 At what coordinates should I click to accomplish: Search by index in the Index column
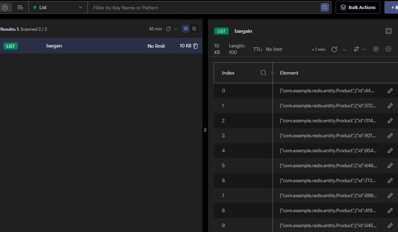coord(263,73)
